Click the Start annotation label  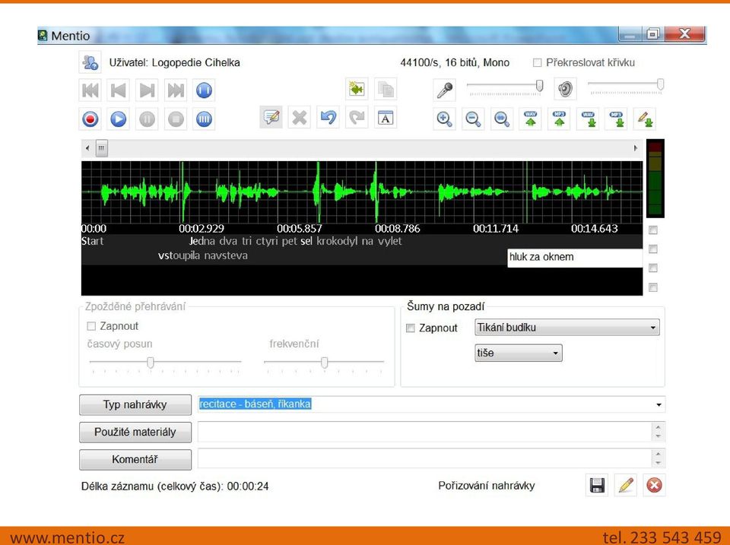[x=92, y=241]
